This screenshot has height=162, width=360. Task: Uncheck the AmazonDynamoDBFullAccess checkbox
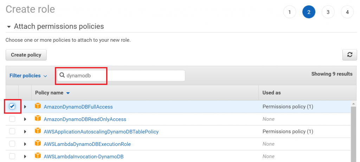point(12,106)
